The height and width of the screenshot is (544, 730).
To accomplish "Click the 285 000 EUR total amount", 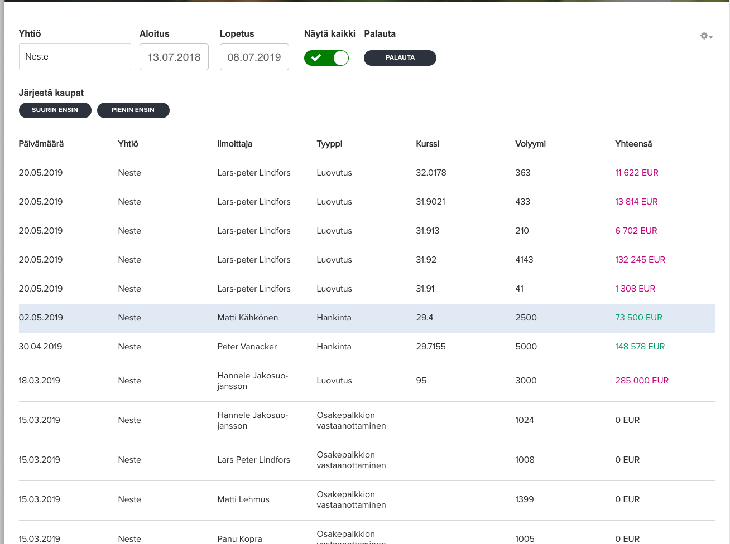I will [642, 381].
